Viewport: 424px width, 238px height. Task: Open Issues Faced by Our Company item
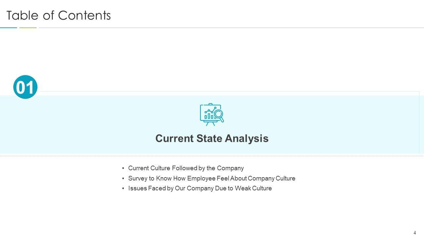click(x=200, y=188)
